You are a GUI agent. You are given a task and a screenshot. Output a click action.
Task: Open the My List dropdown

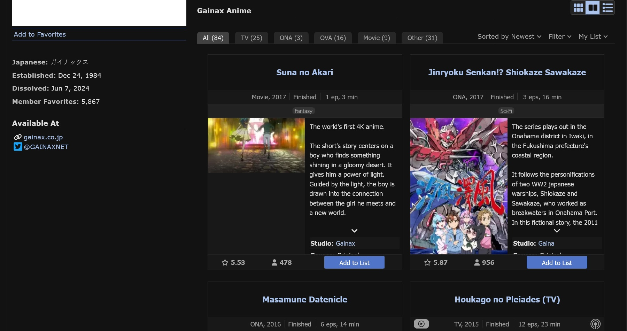pos(593,37)
